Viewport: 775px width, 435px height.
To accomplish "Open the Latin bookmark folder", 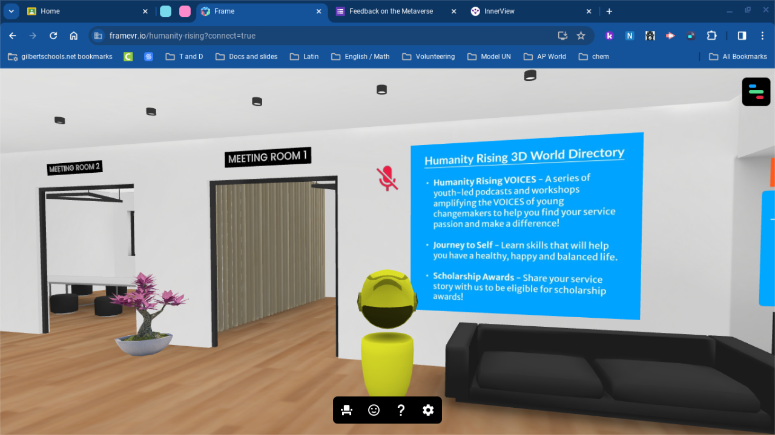I will (x=304, y=57).
